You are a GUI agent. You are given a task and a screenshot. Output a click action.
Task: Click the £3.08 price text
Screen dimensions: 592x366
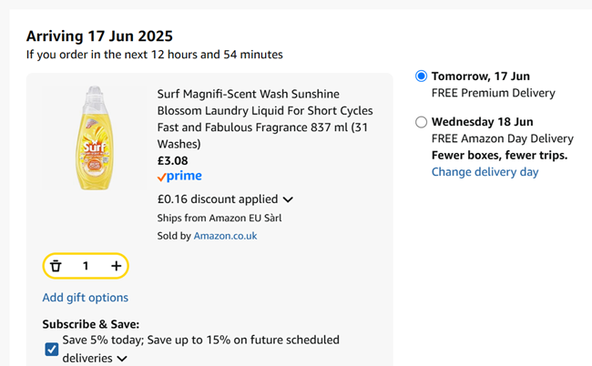(x=173, y=160)
